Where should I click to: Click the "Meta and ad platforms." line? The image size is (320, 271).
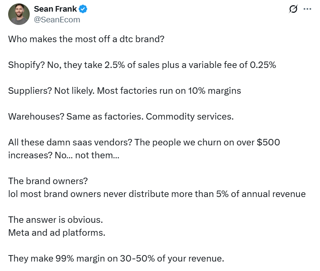point(56,233)
